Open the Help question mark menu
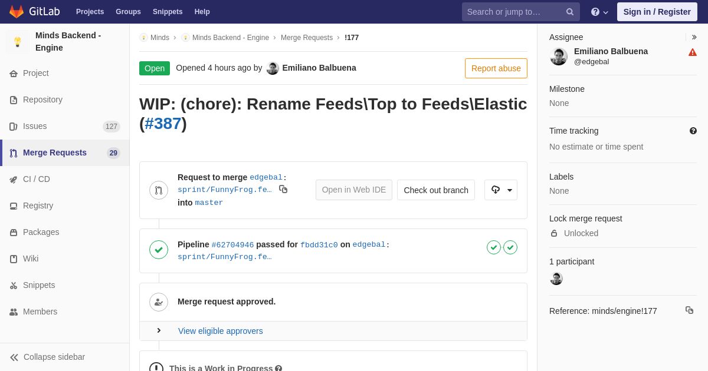This screenshot has width=708, height=371. point(599,12)
